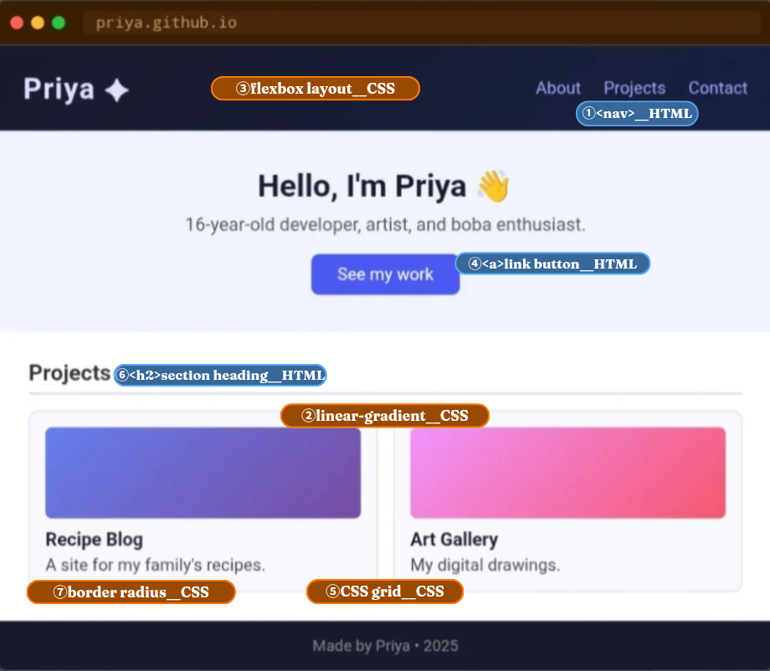Click the waving hand emoji in the hero heading
This screenshot has width=770, height=671.
click(494, 185)
